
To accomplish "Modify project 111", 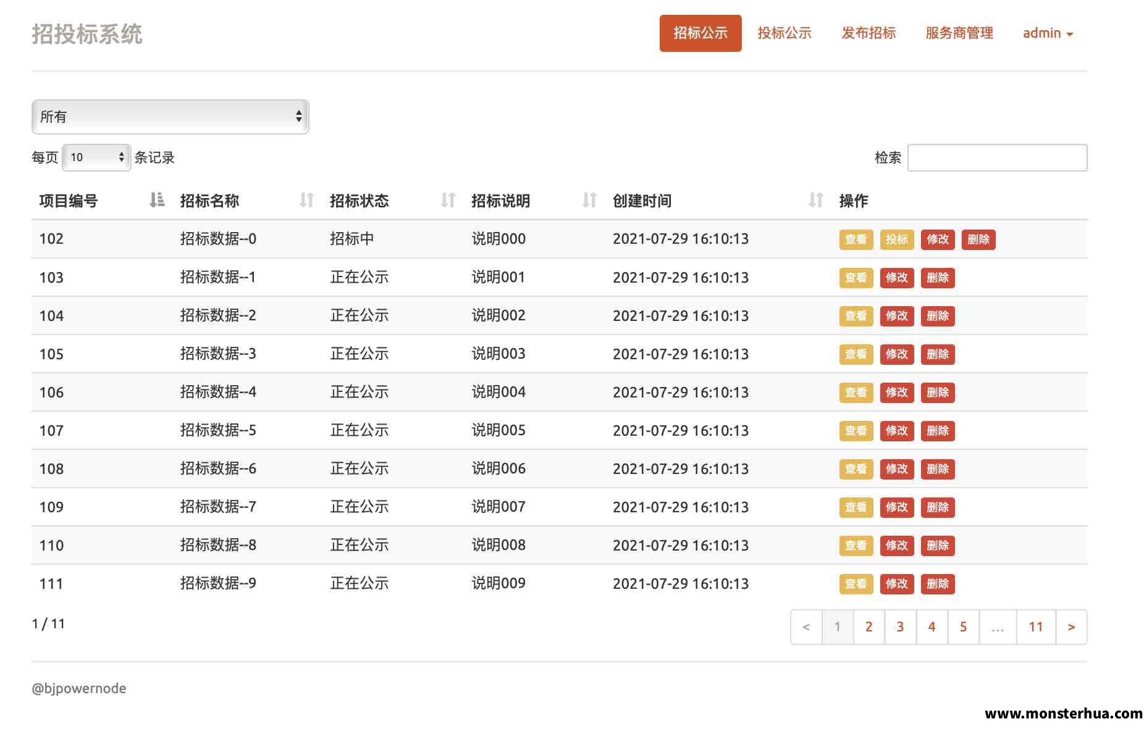I will coord(896,584).
